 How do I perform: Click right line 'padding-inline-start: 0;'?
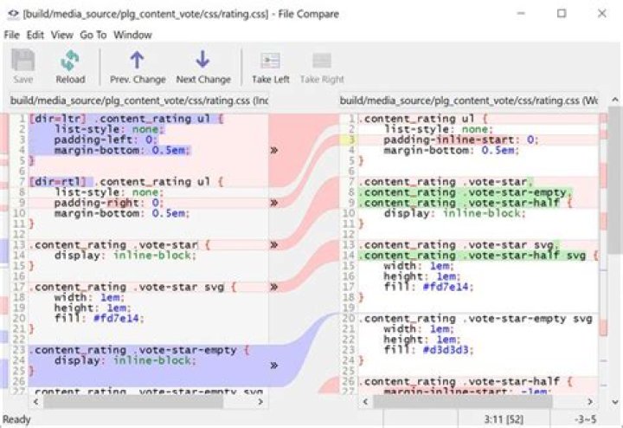coord(461,139)
